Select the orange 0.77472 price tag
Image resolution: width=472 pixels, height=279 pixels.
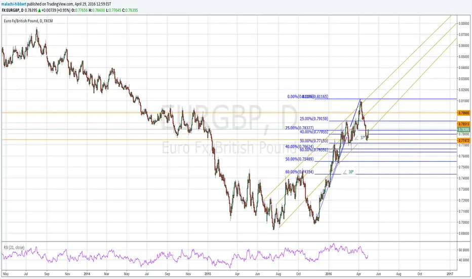click(x=463, y=141)
